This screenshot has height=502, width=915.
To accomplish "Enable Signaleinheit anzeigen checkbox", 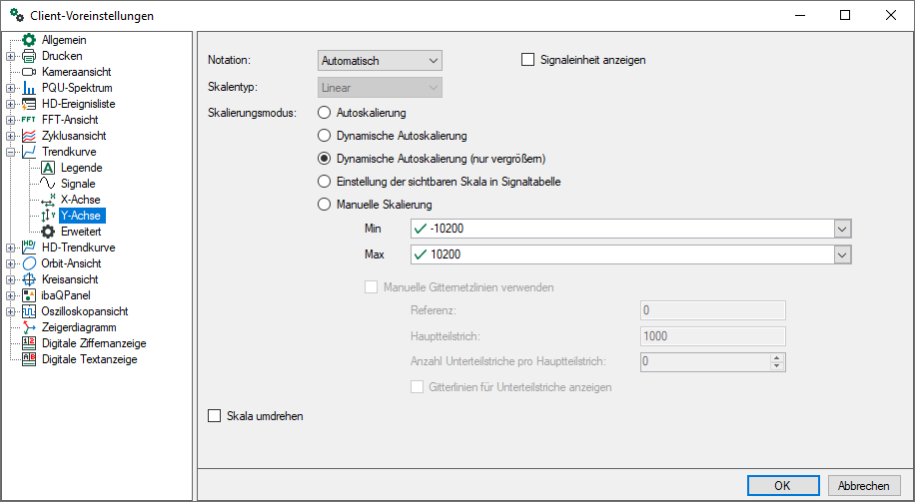I will click(529, 60).
